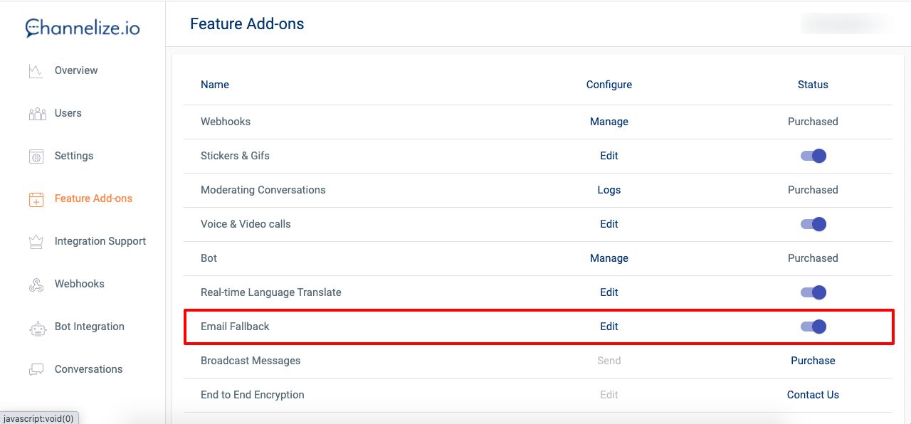This screenshot has width=911, height=424.
Task: Click the Settings gear icon
Action: pyautogui.click(x=36, y=157)
